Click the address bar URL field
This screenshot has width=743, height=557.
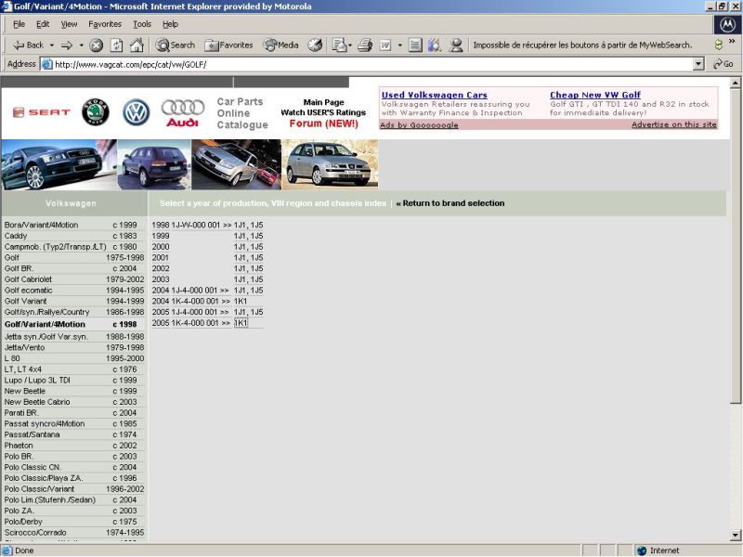367,64
